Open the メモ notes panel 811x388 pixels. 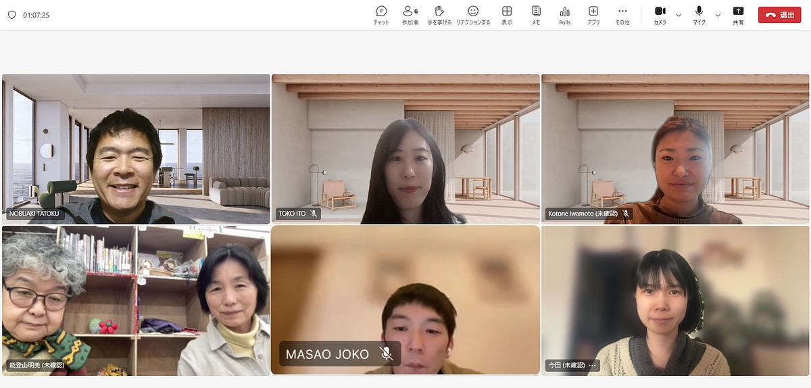coord(536,15)
